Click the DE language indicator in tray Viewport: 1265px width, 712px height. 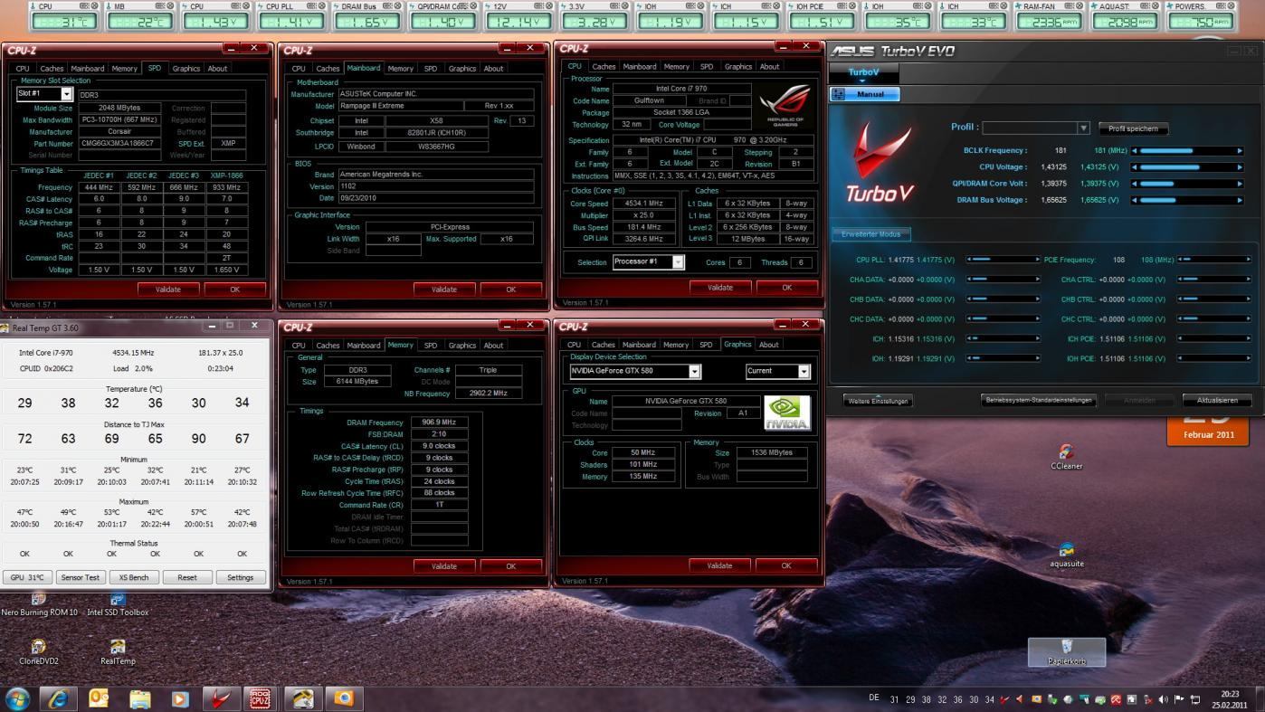[x=874, y=698]
